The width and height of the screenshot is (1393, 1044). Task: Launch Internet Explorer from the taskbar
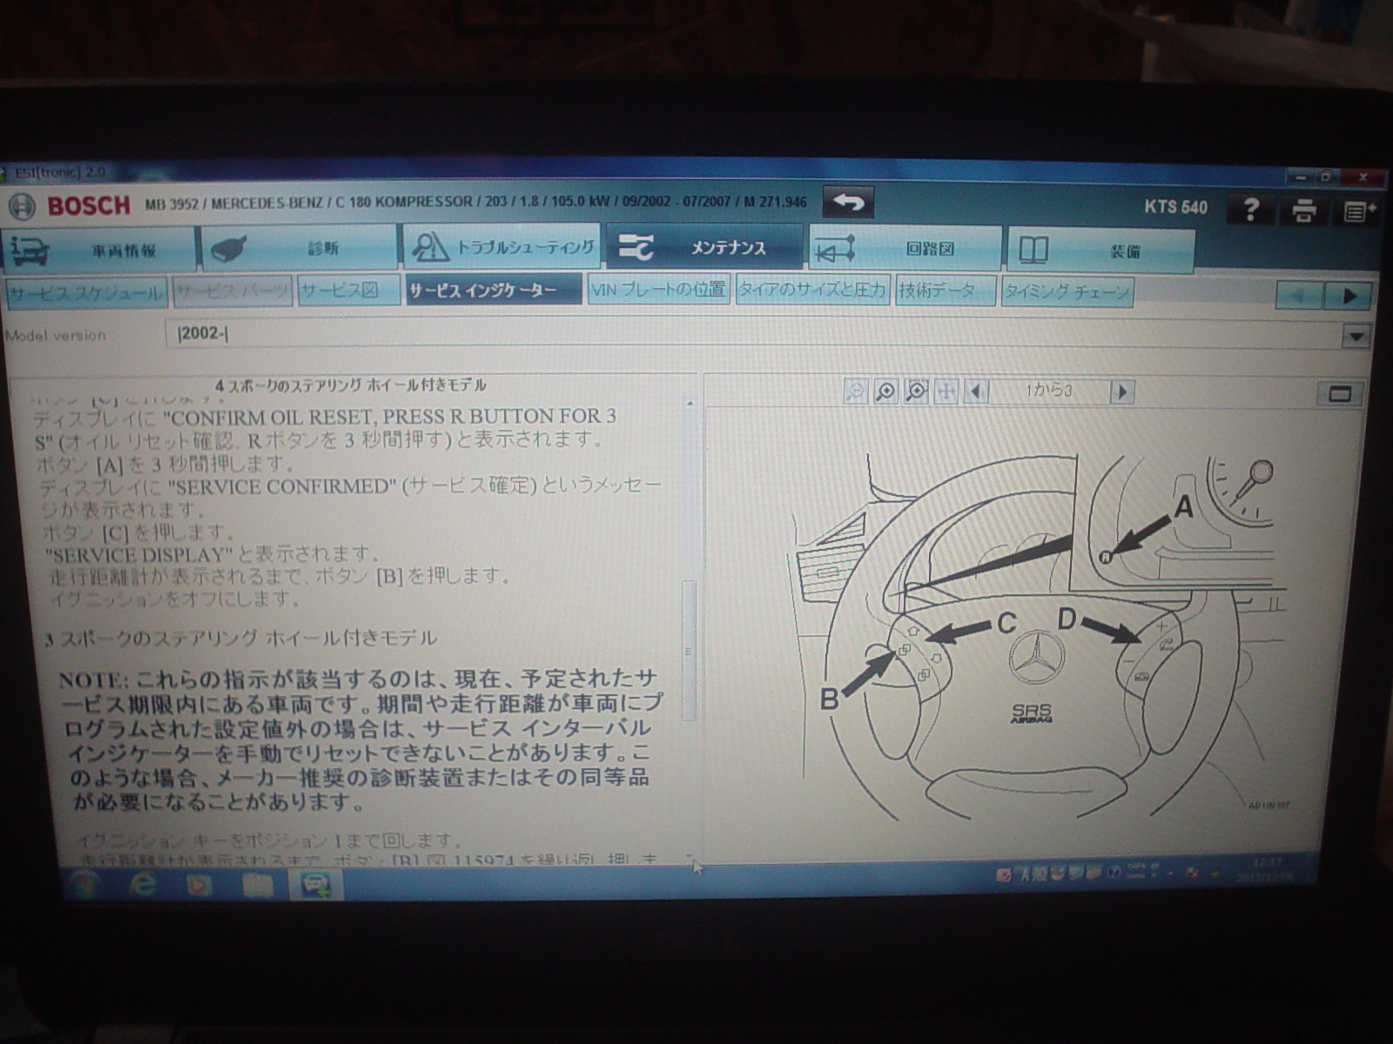pyautogui.click(x=143, y=886)
